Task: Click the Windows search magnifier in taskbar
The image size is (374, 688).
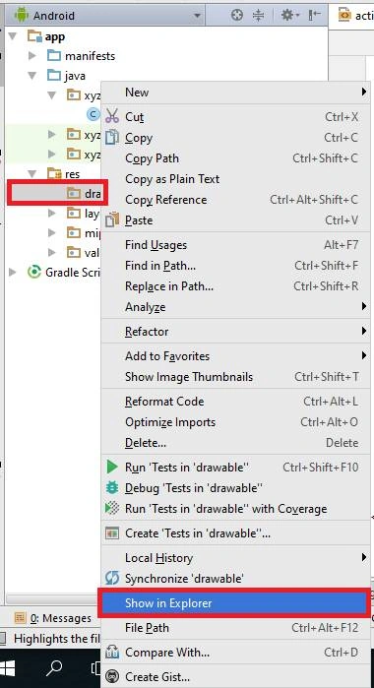Action: coord(54,668)
